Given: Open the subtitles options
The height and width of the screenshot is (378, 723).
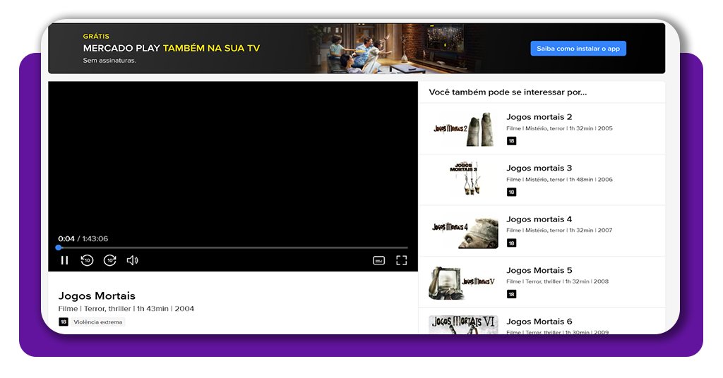Looking at the screenshot, I should [x=378, y=261].
